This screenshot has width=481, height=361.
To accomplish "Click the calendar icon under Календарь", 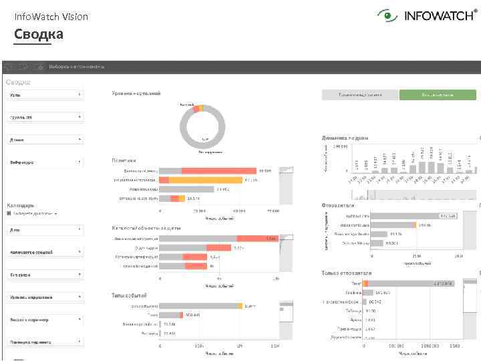I will pyautogui.click(x=9, y=213).
